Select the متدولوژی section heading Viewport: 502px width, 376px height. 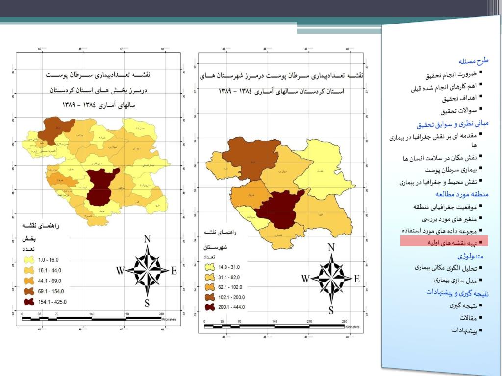pyautogui.click(x=471, y=256)
